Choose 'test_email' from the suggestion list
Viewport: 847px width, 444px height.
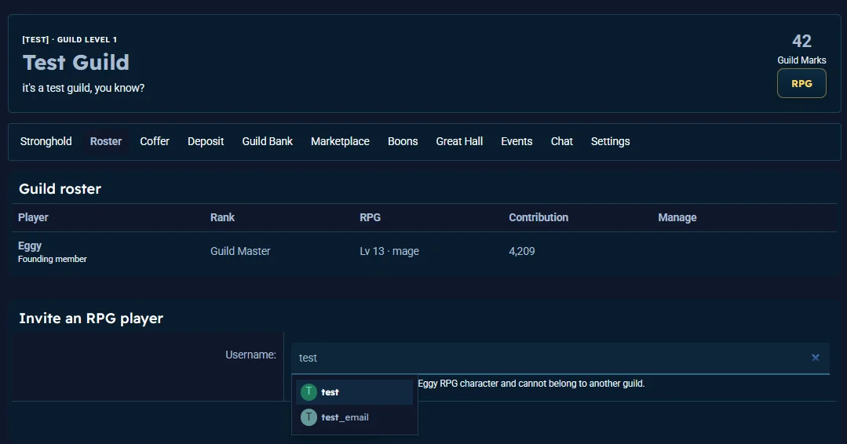(354, 417)
